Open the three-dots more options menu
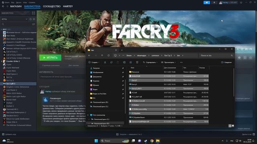Viewport: 257px width, 144px height. [181, 62]
